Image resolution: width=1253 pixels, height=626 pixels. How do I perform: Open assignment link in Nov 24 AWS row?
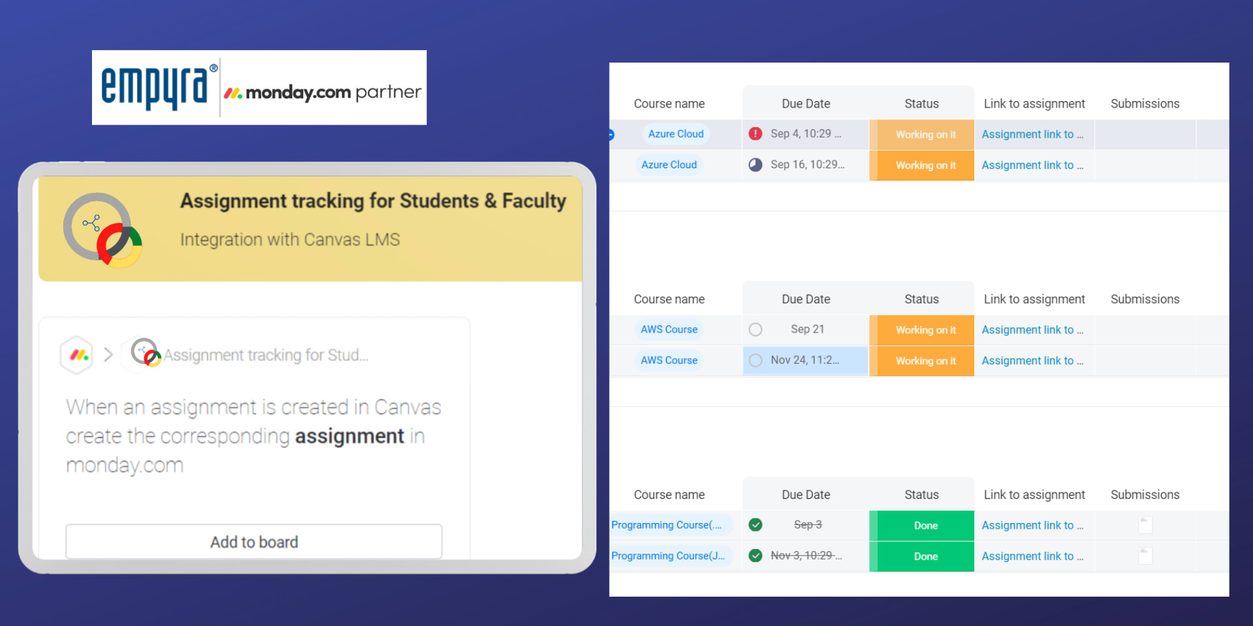pyautogui.click(x=1032, y=361)
